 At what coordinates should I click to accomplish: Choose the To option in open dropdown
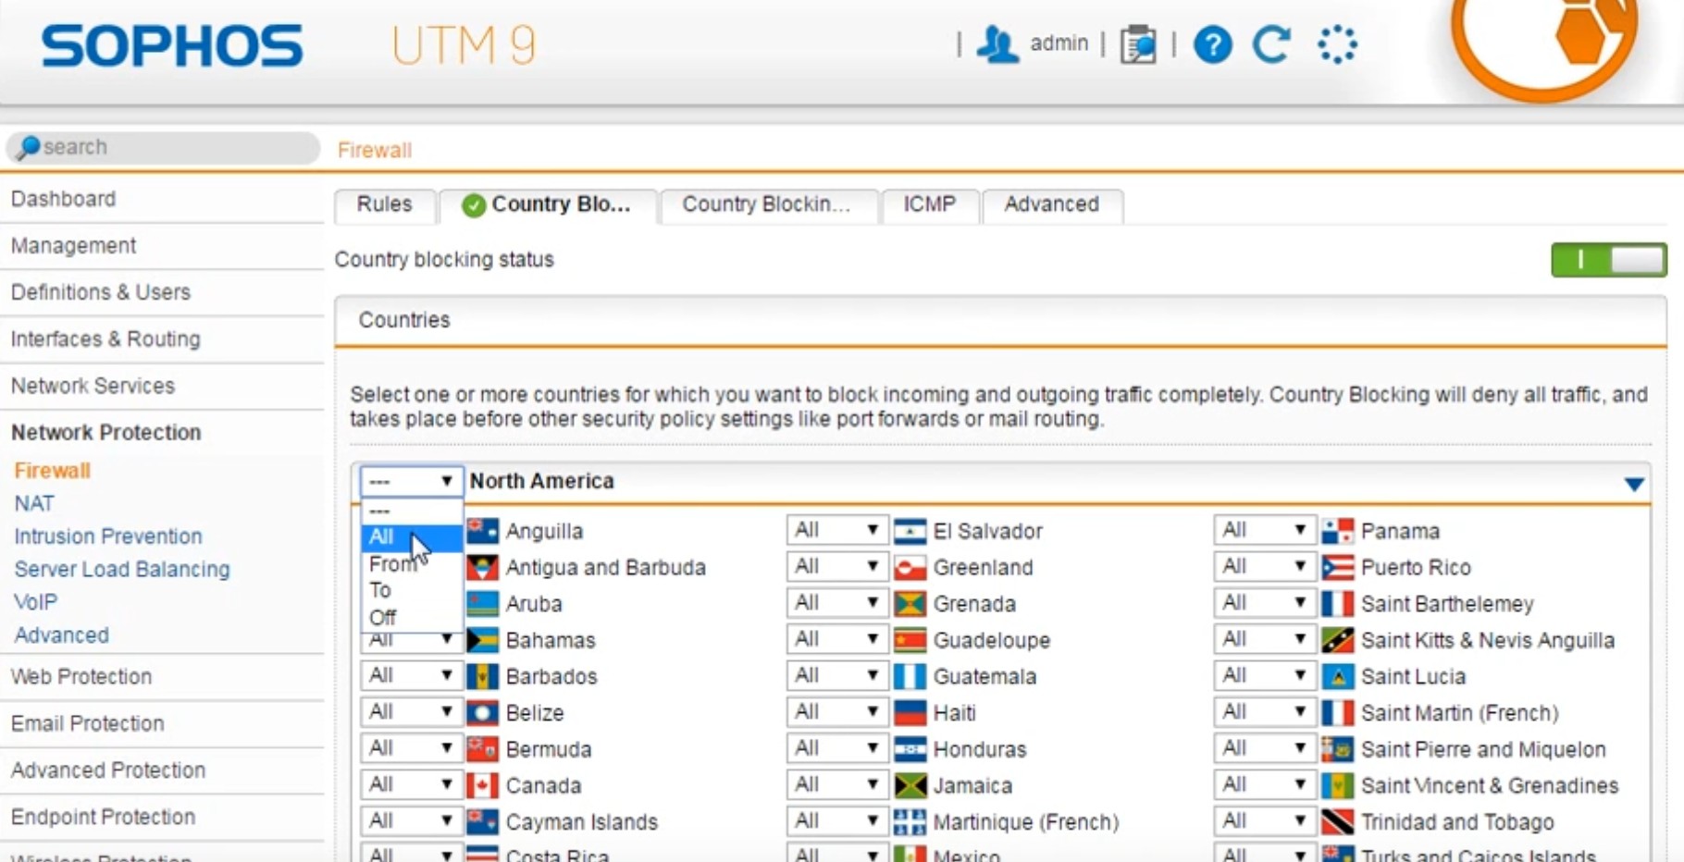[x=411, y=590]
